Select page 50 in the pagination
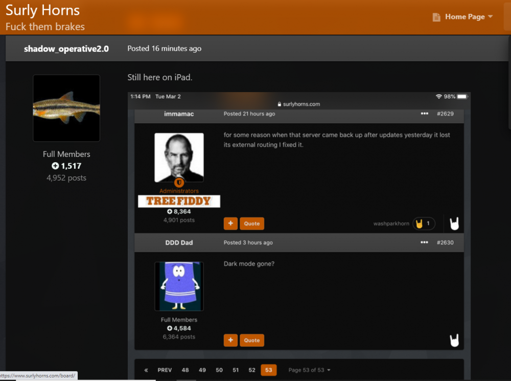 (x=219, y=370)
